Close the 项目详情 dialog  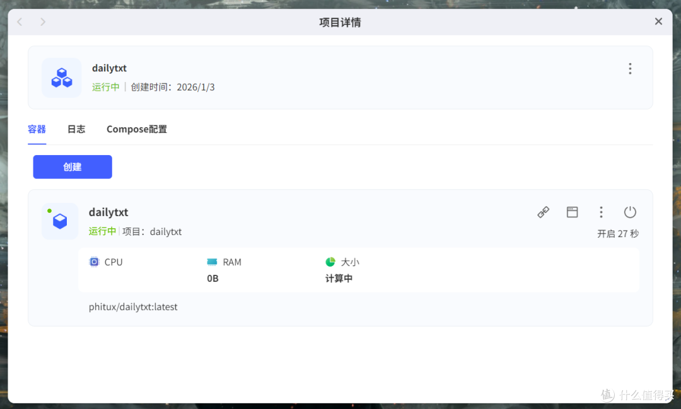point(658,21)
